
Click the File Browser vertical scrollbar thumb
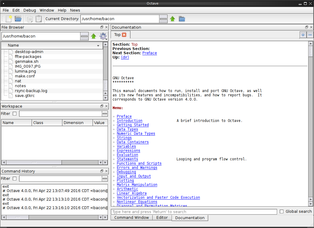tap(105, 85)
